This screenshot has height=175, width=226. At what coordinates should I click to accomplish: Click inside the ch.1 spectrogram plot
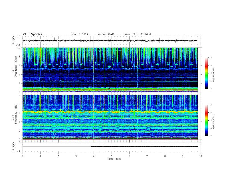110,70
